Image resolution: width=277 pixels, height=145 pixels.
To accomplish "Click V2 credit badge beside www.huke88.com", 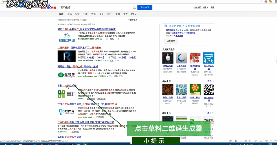I will (x=106, y=61).
